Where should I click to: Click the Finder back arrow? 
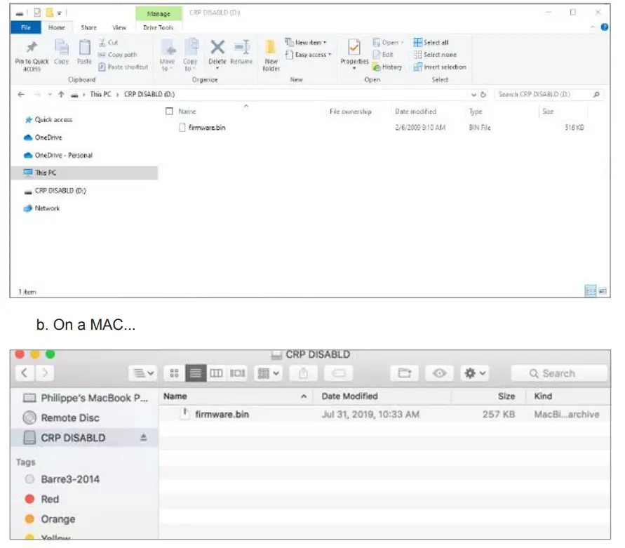point(25,373)
